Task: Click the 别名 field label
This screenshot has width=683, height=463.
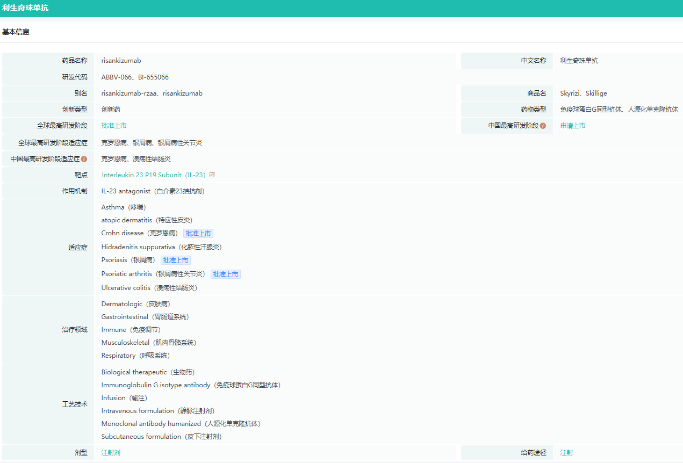Action: 81,93
